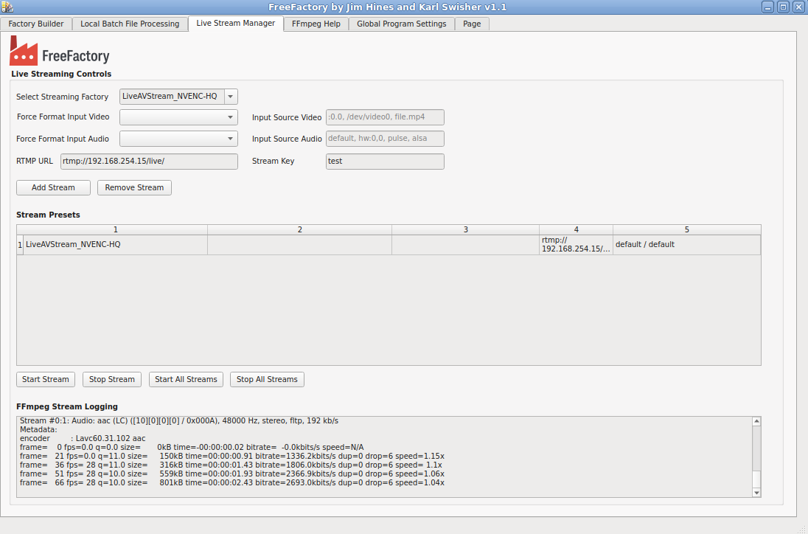The image size is (808, 534).
Task: Click the log line starting frame= 21
Action: click(232, 456)
